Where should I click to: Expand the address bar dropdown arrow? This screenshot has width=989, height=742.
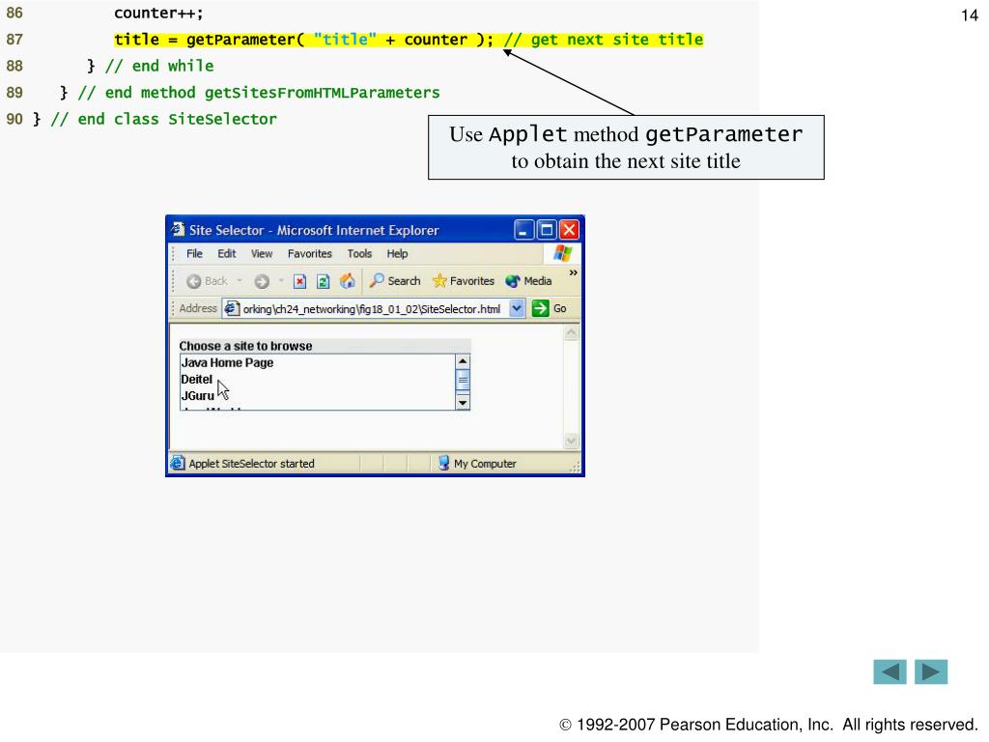tap(517, 308)
